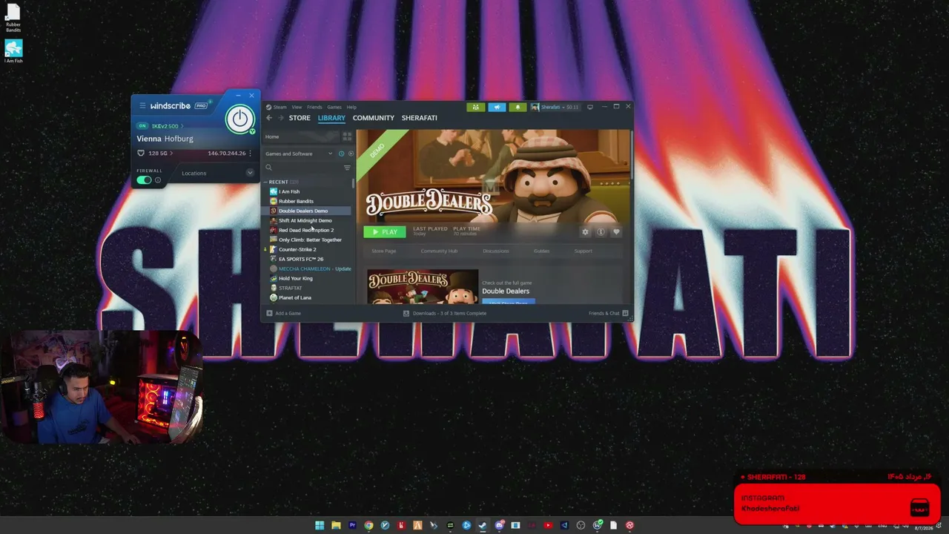Click Add a Game in Steam footer

[x=283, y=313]
